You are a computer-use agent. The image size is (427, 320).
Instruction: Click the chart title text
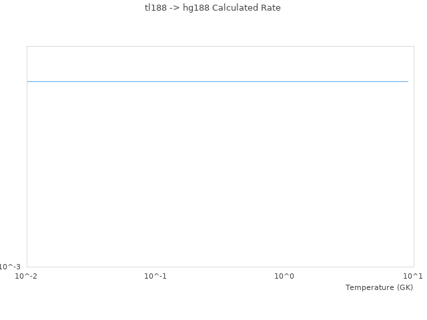213,8
